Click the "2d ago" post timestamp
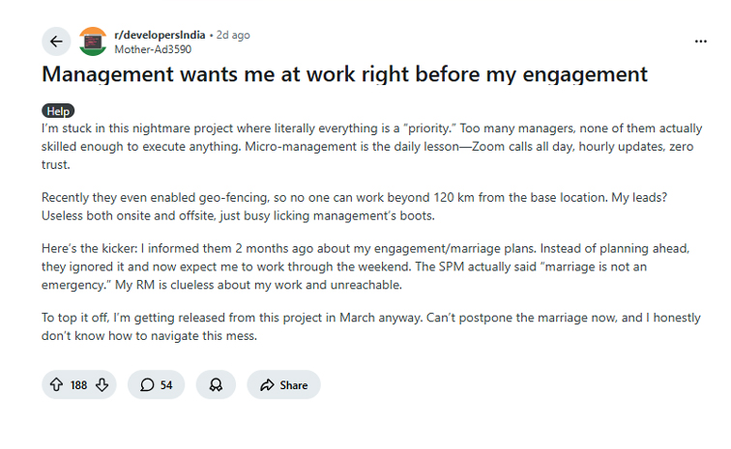 [x=233, y=35]
